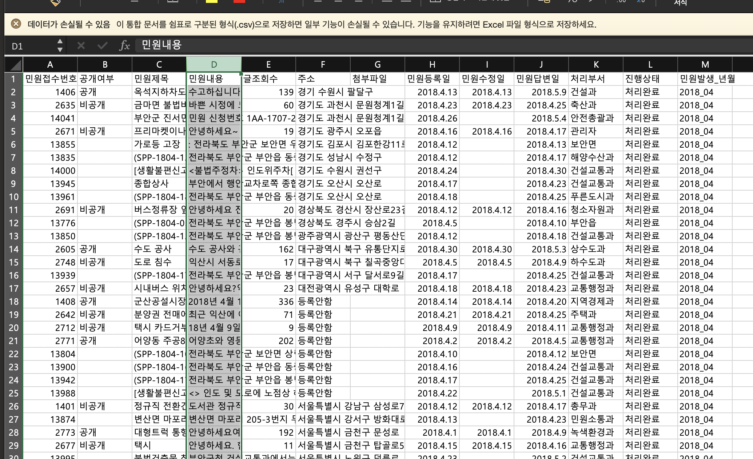Click the cancel entry X icon

pyautogui.click(x=81, y=45)
